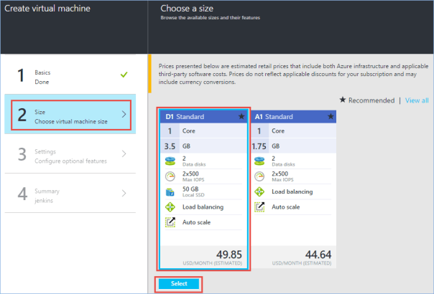Choose the A1 Standard 44.64 price tile
This screenshot has width=434, height=294.
point(294,257)
